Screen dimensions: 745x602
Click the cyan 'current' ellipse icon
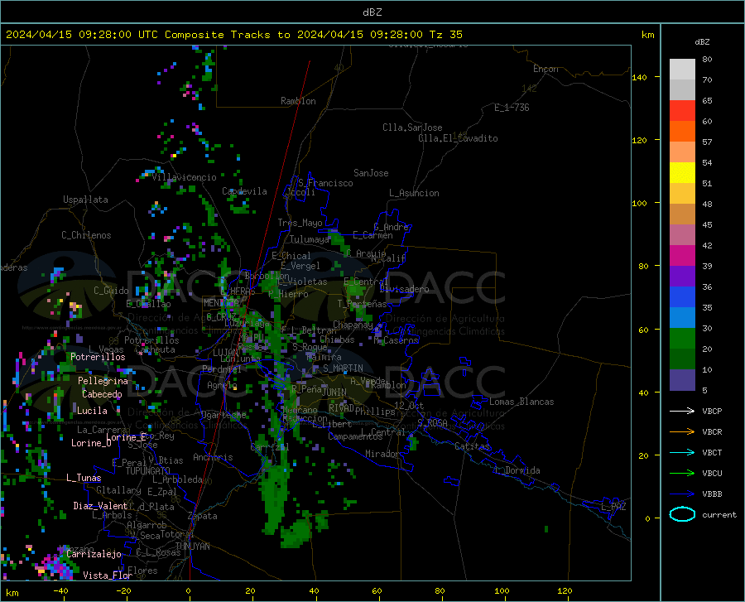pyautogui.click(x=682, y=514)
